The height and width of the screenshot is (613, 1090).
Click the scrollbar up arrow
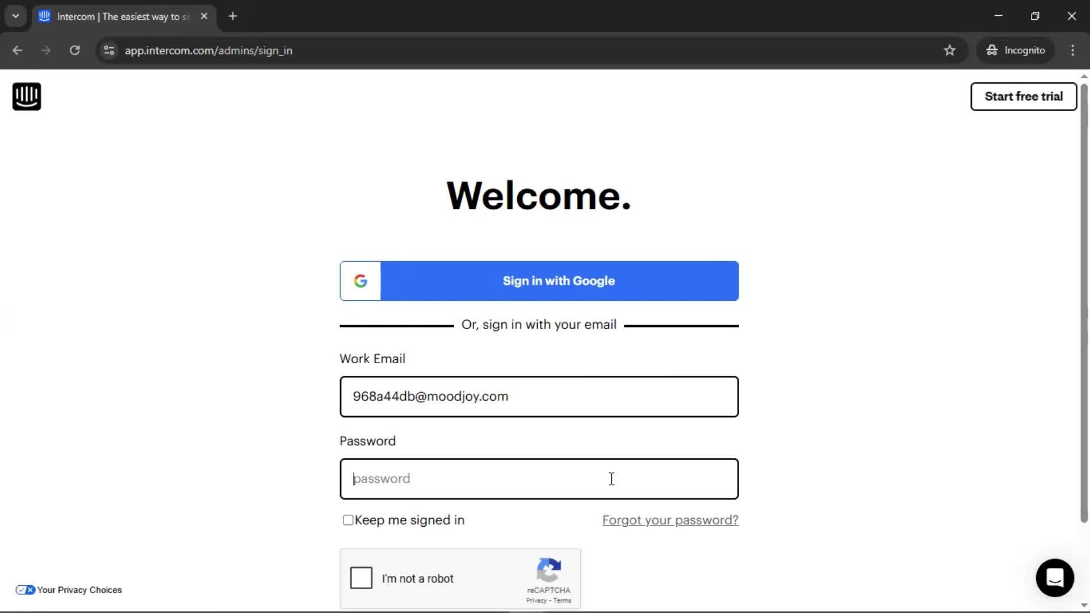(x=1084, y=76)
